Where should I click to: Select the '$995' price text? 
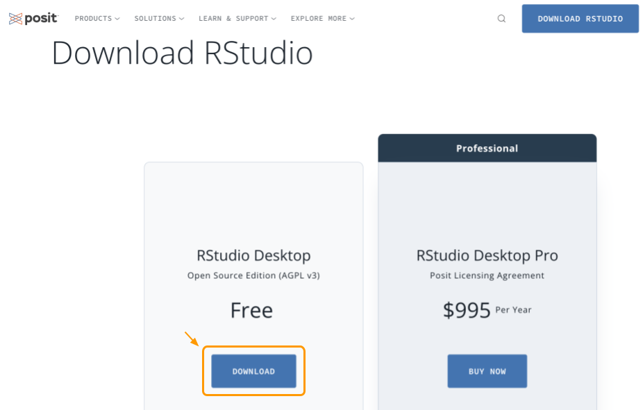[467, 310]
